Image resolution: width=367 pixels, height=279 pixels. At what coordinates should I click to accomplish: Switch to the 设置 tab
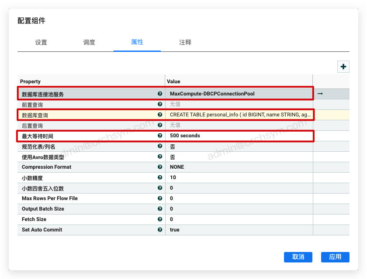(41, 42)
